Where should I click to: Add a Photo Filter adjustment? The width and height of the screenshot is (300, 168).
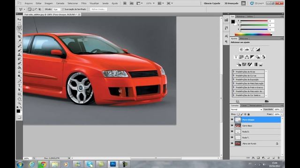pos(258,57)
